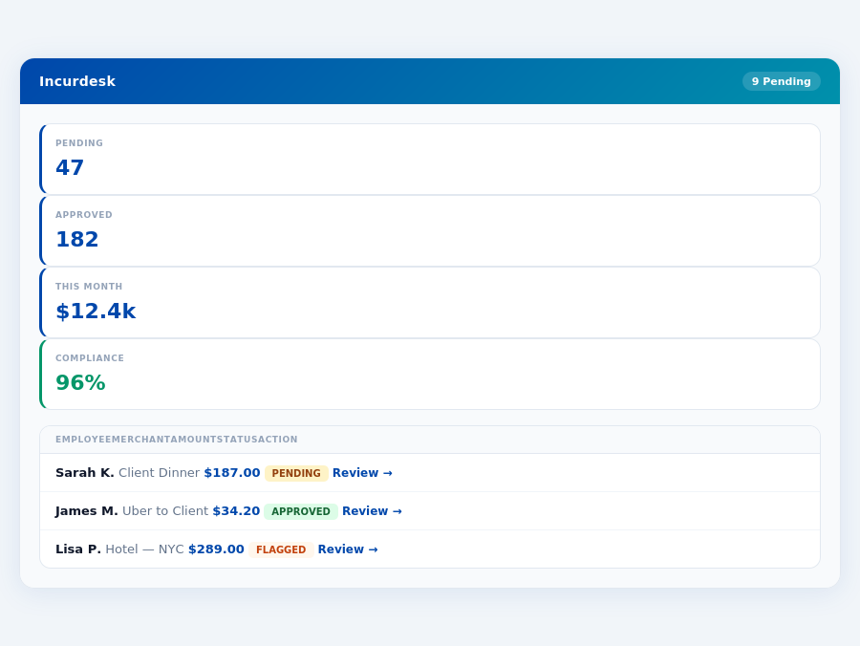Select James M.'s expense row
860x646 pixels.
(430, 510)
